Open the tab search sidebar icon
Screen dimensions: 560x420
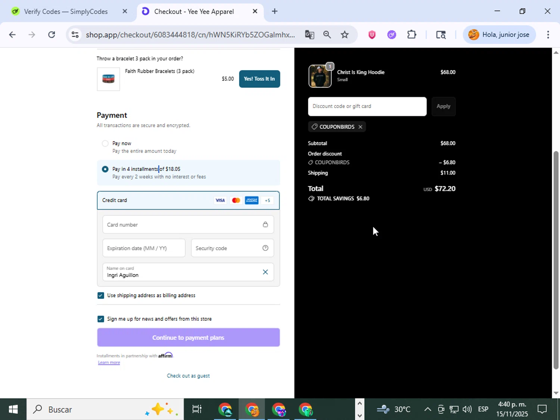pos(441,35)
